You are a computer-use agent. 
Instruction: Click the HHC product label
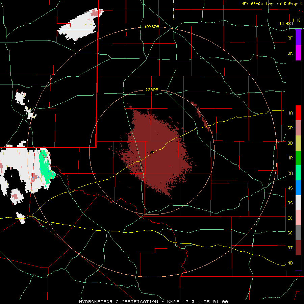pyautogui.click(x=297, y=20)
